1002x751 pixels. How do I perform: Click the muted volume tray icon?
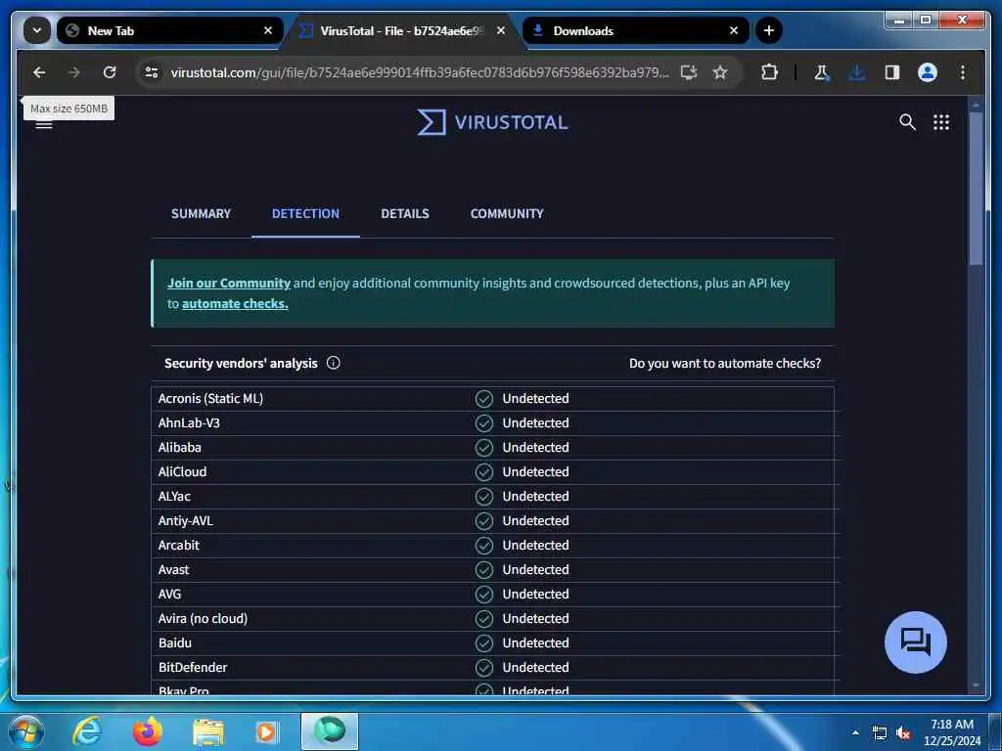[903, 733]
